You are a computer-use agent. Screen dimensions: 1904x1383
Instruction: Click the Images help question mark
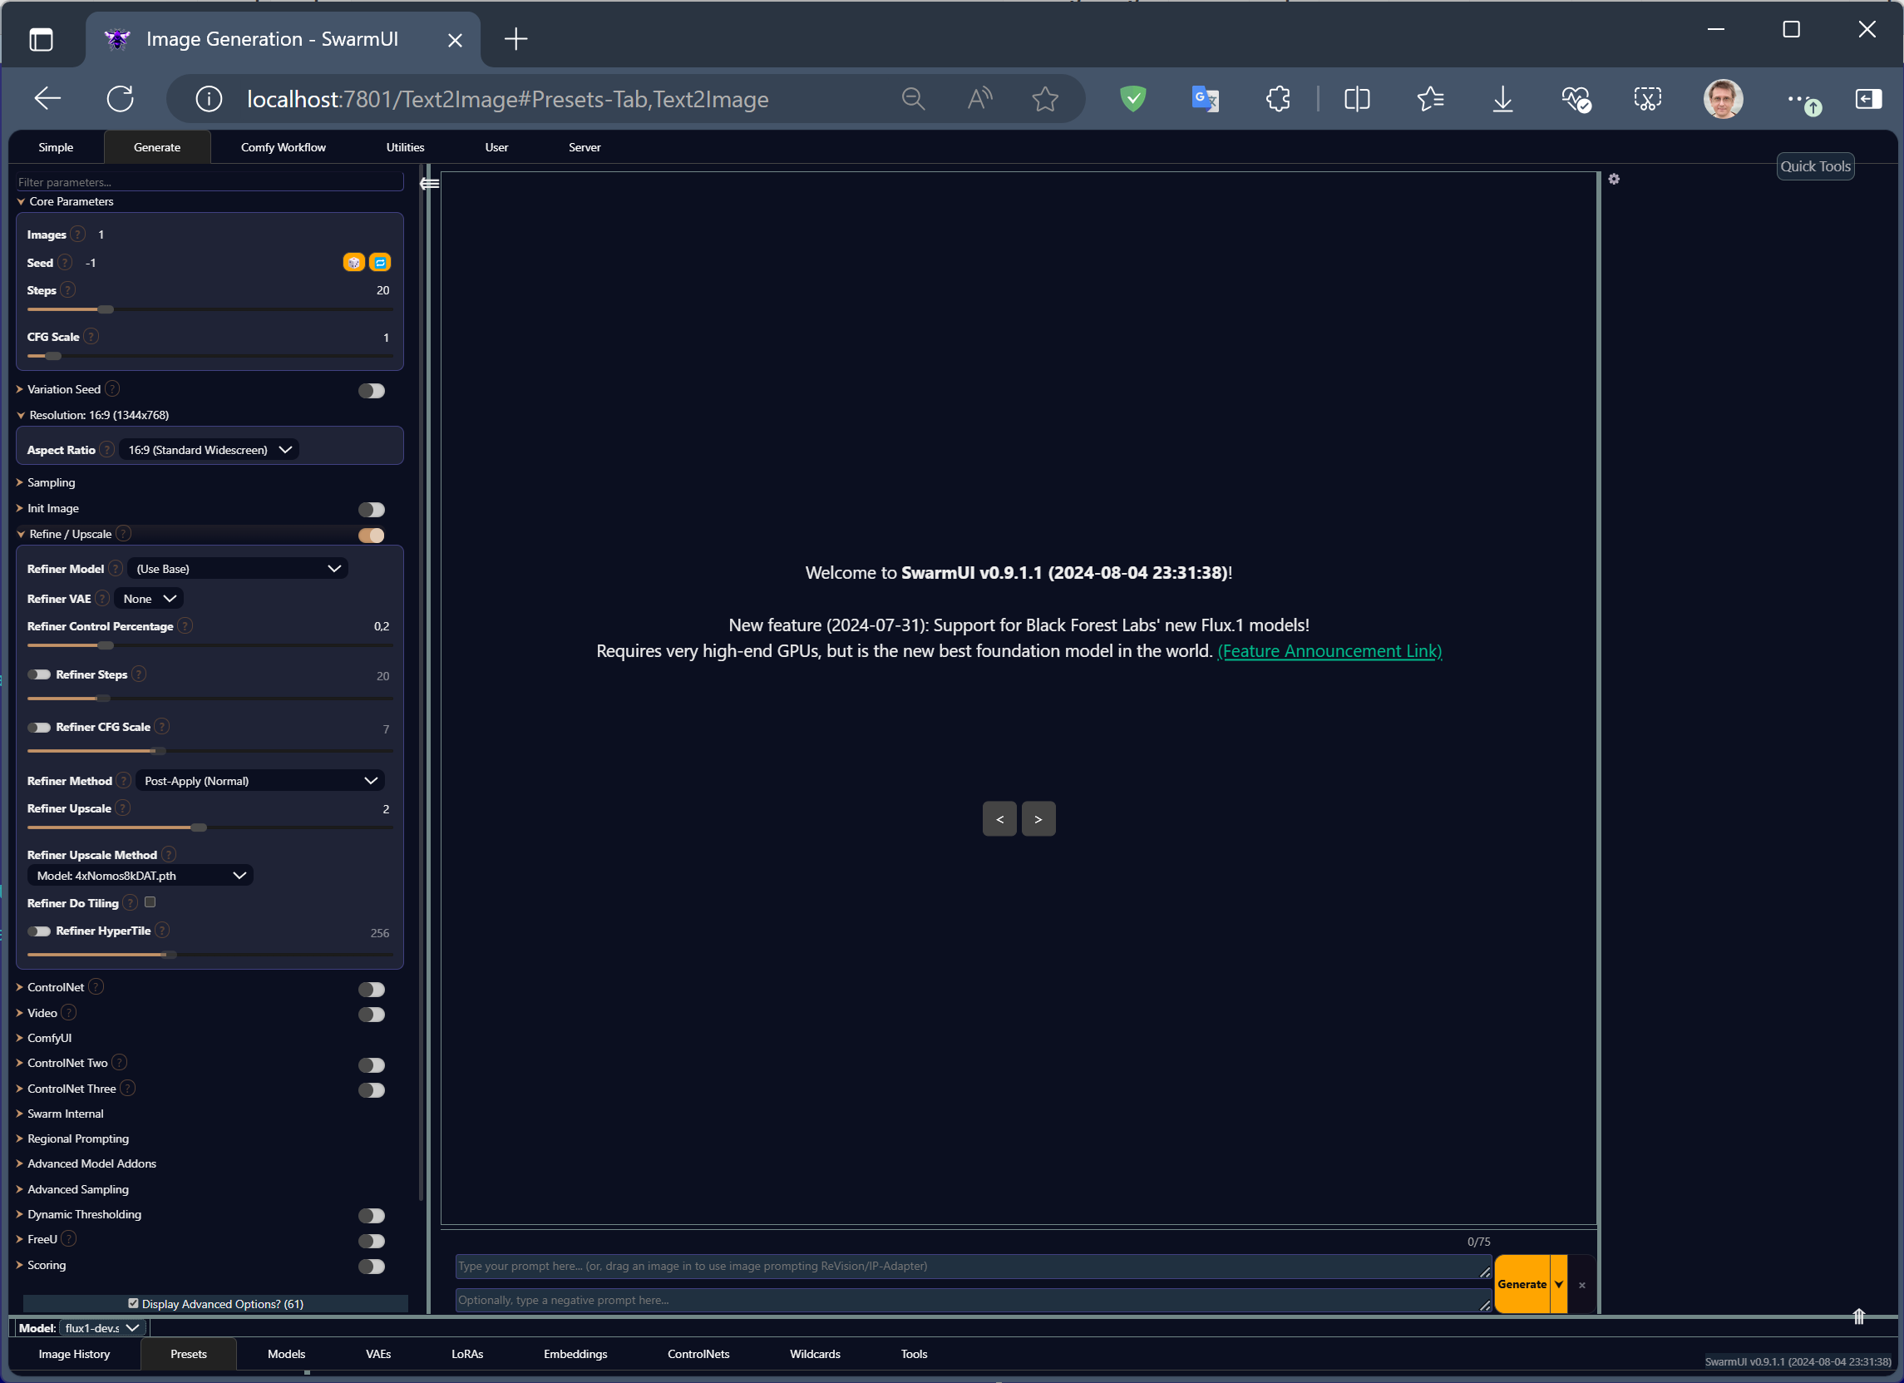78,235
